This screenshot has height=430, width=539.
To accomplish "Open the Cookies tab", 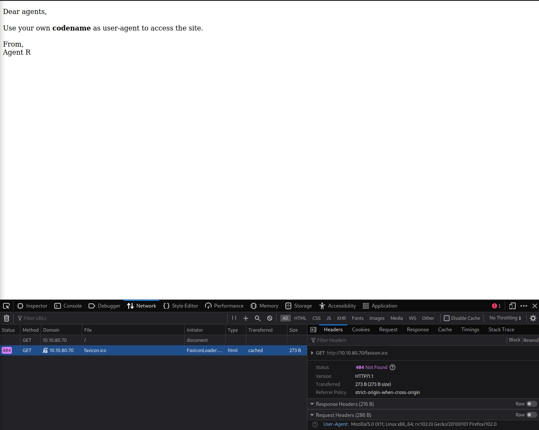I will [x=361, y=330].
